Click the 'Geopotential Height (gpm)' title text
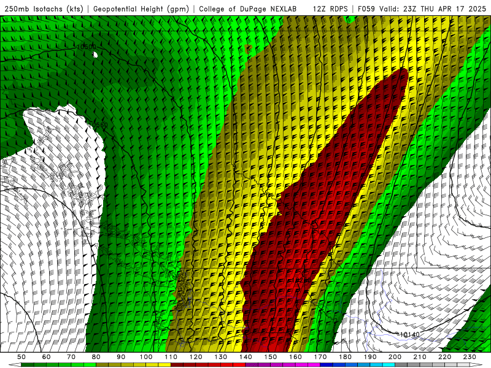 coord(141,9)
